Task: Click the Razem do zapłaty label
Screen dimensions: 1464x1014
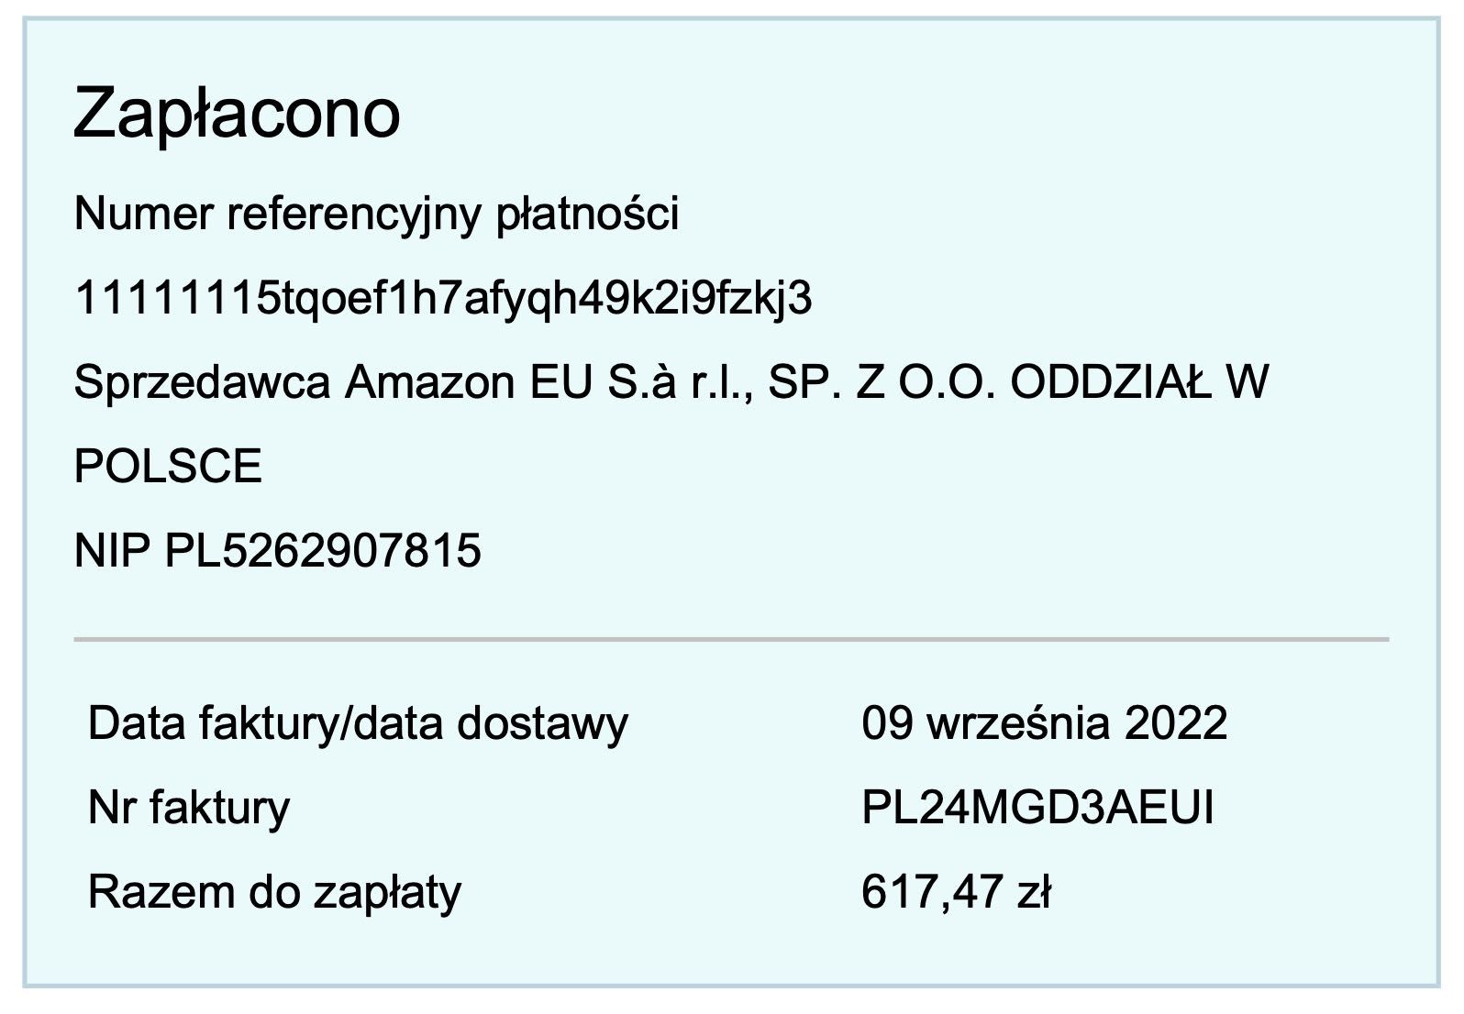Action: pyautogui.click(x=274, y=893)
